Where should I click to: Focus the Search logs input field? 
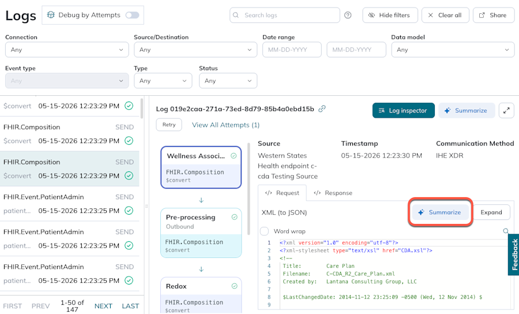(x=285, y=15)
